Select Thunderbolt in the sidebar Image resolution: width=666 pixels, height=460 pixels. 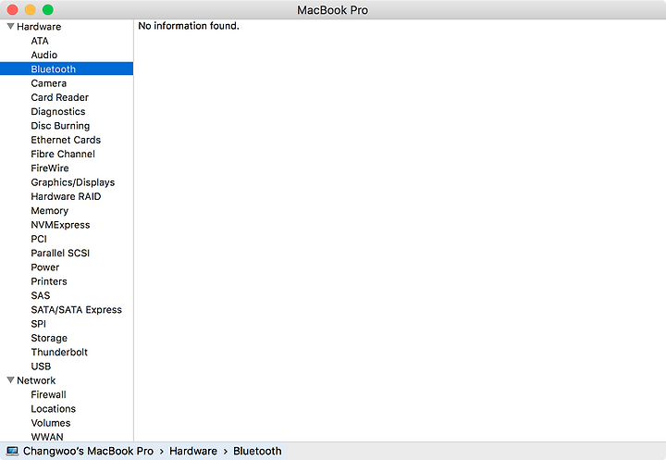(x=59, y=352)
